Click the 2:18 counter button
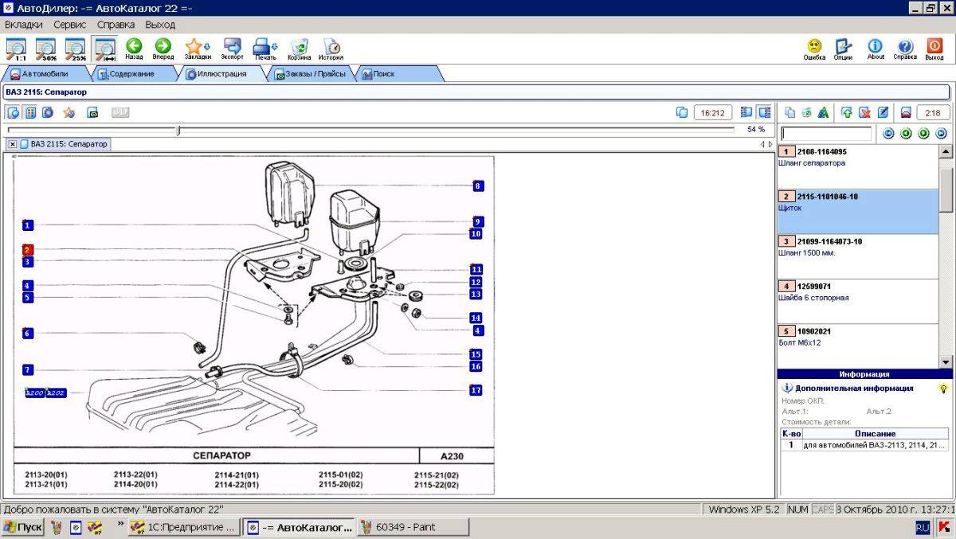 pyautogui.click(x=934, y=112)
